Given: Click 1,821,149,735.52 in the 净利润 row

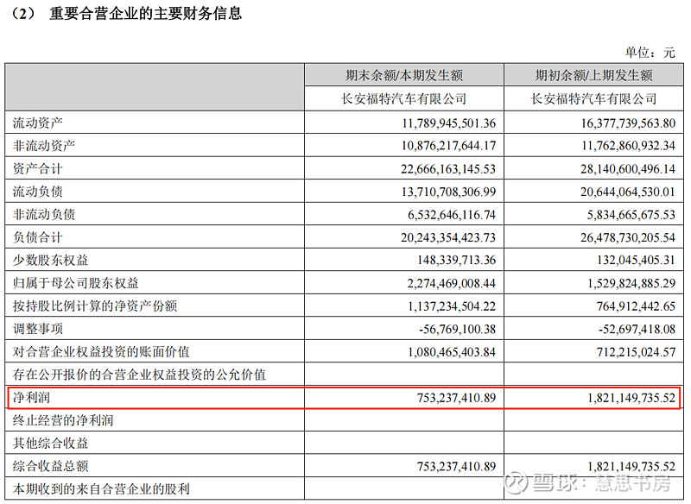Looking at the screenshot, I should tap(631, 398).
